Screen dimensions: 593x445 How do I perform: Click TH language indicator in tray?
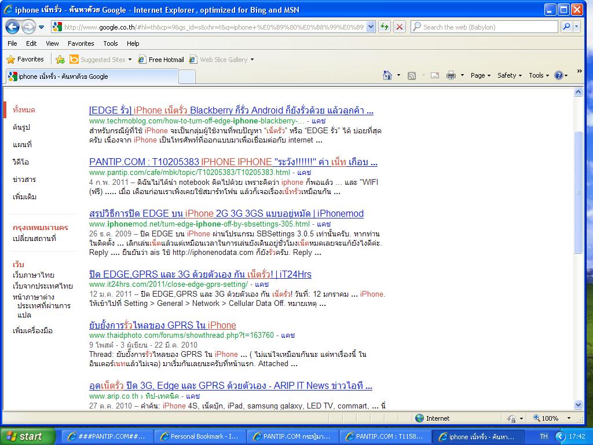tap(543, 436)
